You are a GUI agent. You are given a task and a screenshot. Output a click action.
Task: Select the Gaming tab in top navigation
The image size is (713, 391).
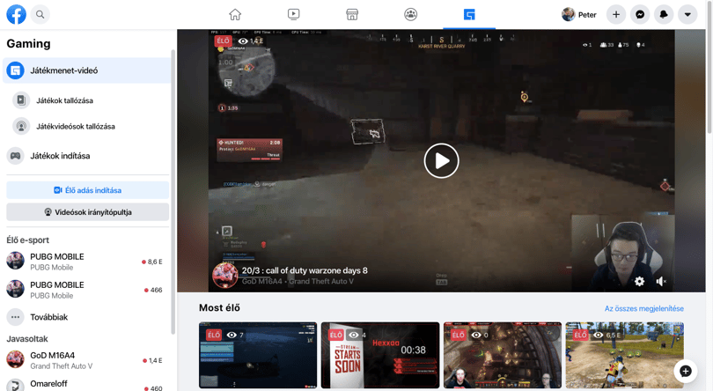469,15
